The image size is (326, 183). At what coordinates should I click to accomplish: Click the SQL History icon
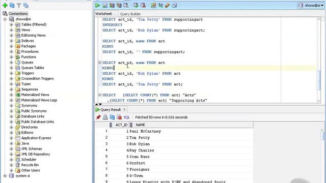174,6
